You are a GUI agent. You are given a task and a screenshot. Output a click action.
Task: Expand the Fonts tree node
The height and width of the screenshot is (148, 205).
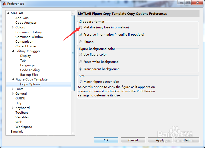pos(13,89)
